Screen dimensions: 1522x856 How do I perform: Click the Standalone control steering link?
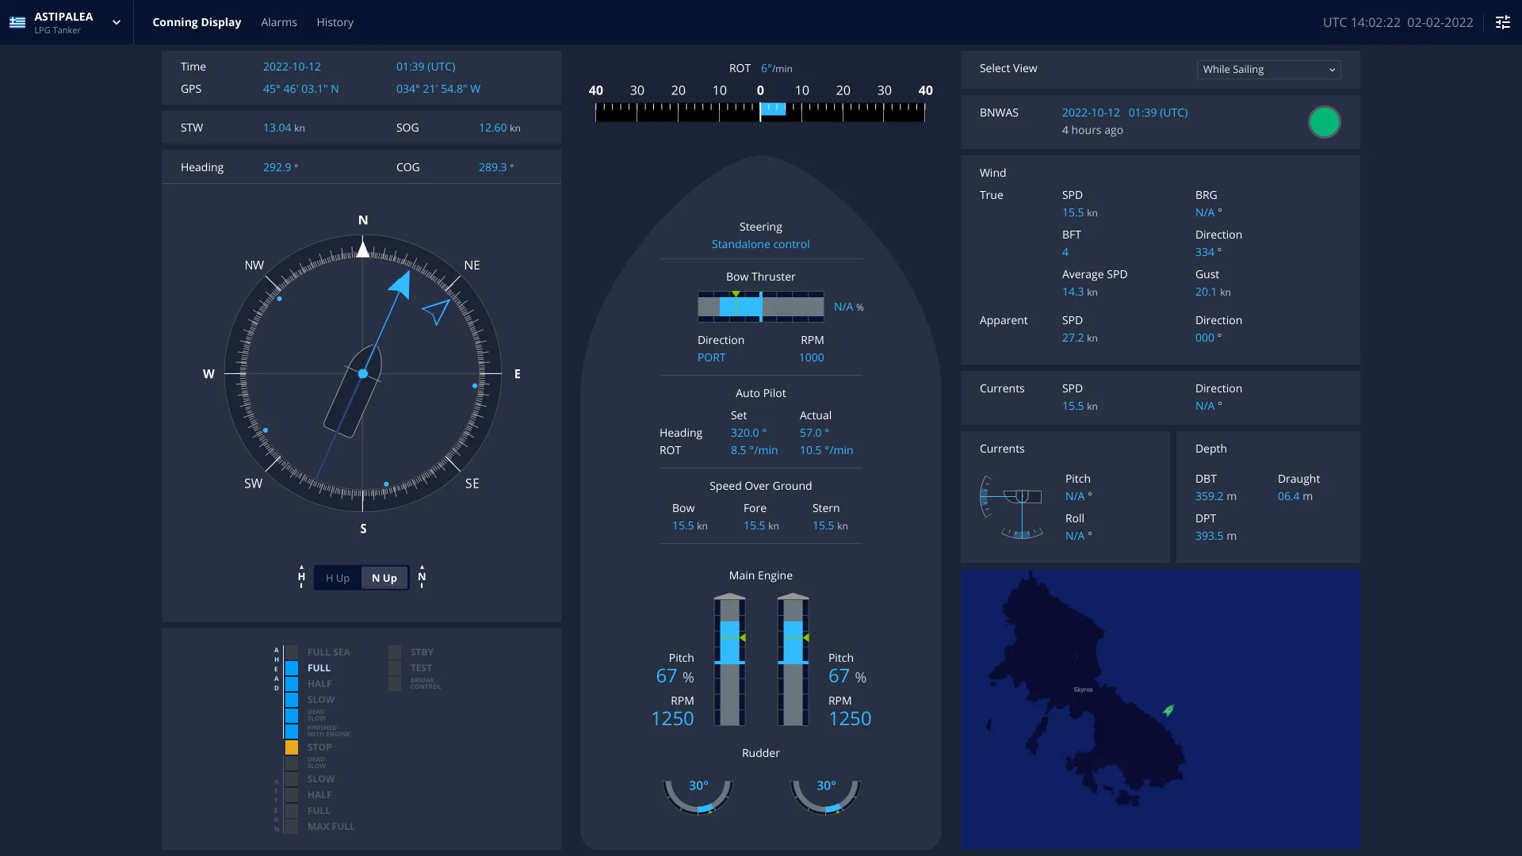pyautogui.click(x=760, y=243)
